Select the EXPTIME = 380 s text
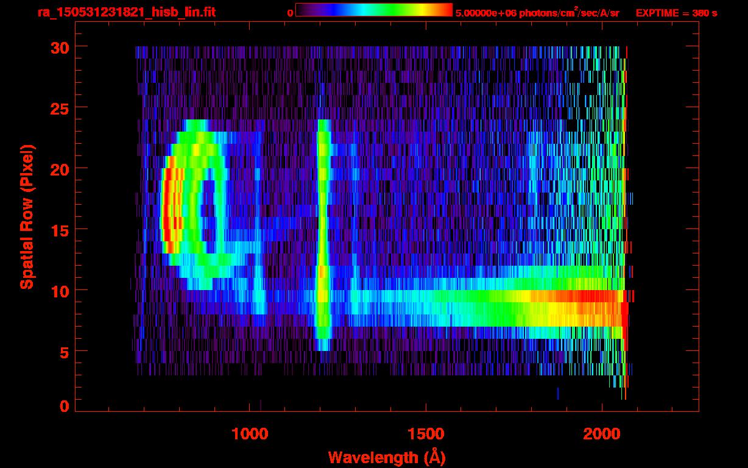The width and height of the screenshot is (748, 468). (x=676, y=13)
